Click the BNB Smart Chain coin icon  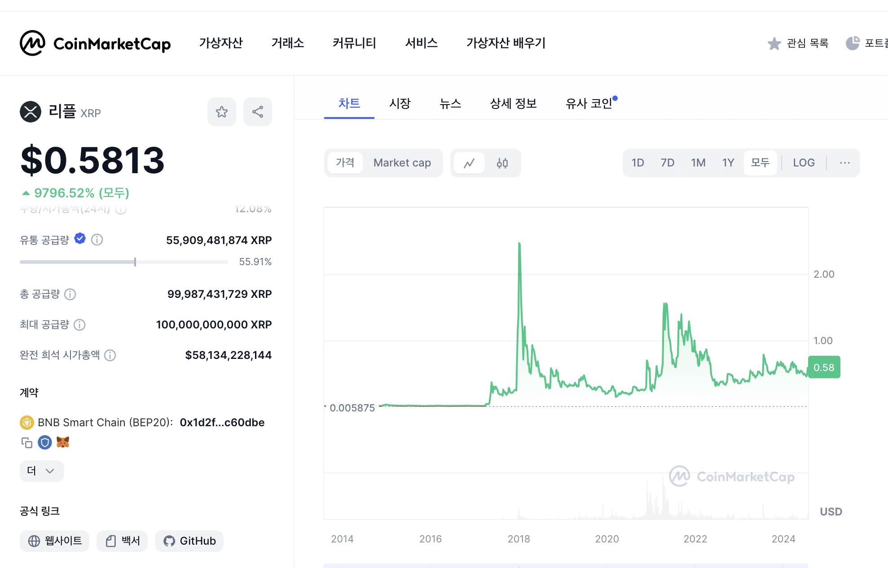click(x=27, y=423)
